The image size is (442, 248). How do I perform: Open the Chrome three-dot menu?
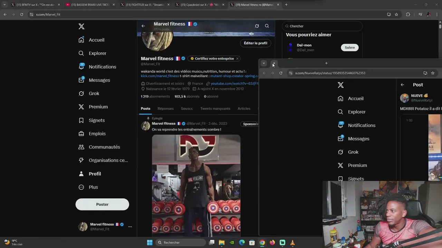point(437,14)
